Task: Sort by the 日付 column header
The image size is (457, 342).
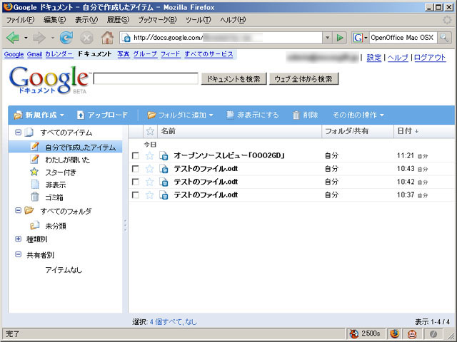Action: point(408,131)
